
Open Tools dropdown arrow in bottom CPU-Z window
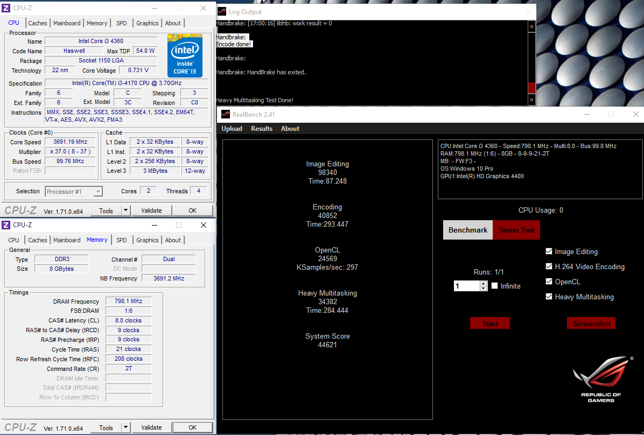(125, 427)
